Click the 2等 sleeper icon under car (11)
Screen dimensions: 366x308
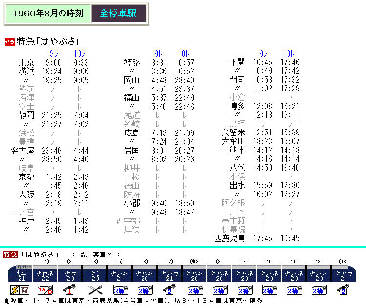[295, 290]
